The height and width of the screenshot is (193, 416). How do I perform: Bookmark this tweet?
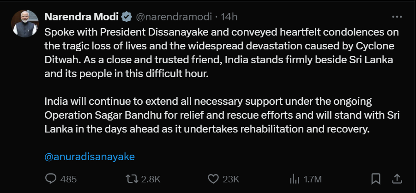376,179
